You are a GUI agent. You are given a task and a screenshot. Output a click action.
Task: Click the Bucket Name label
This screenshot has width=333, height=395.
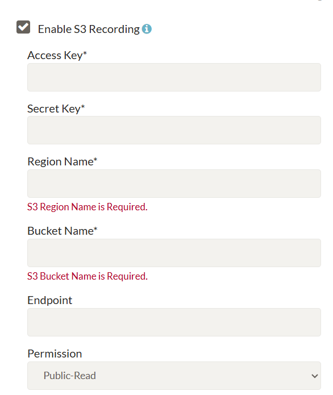pos(63,231)
